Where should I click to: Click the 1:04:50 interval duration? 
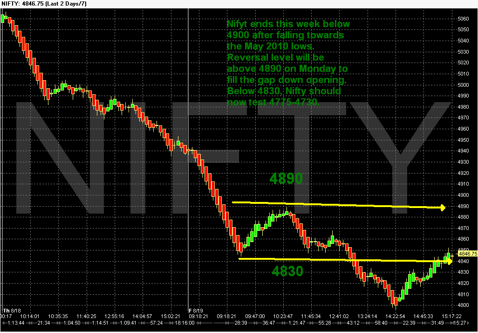pos(72,323)
